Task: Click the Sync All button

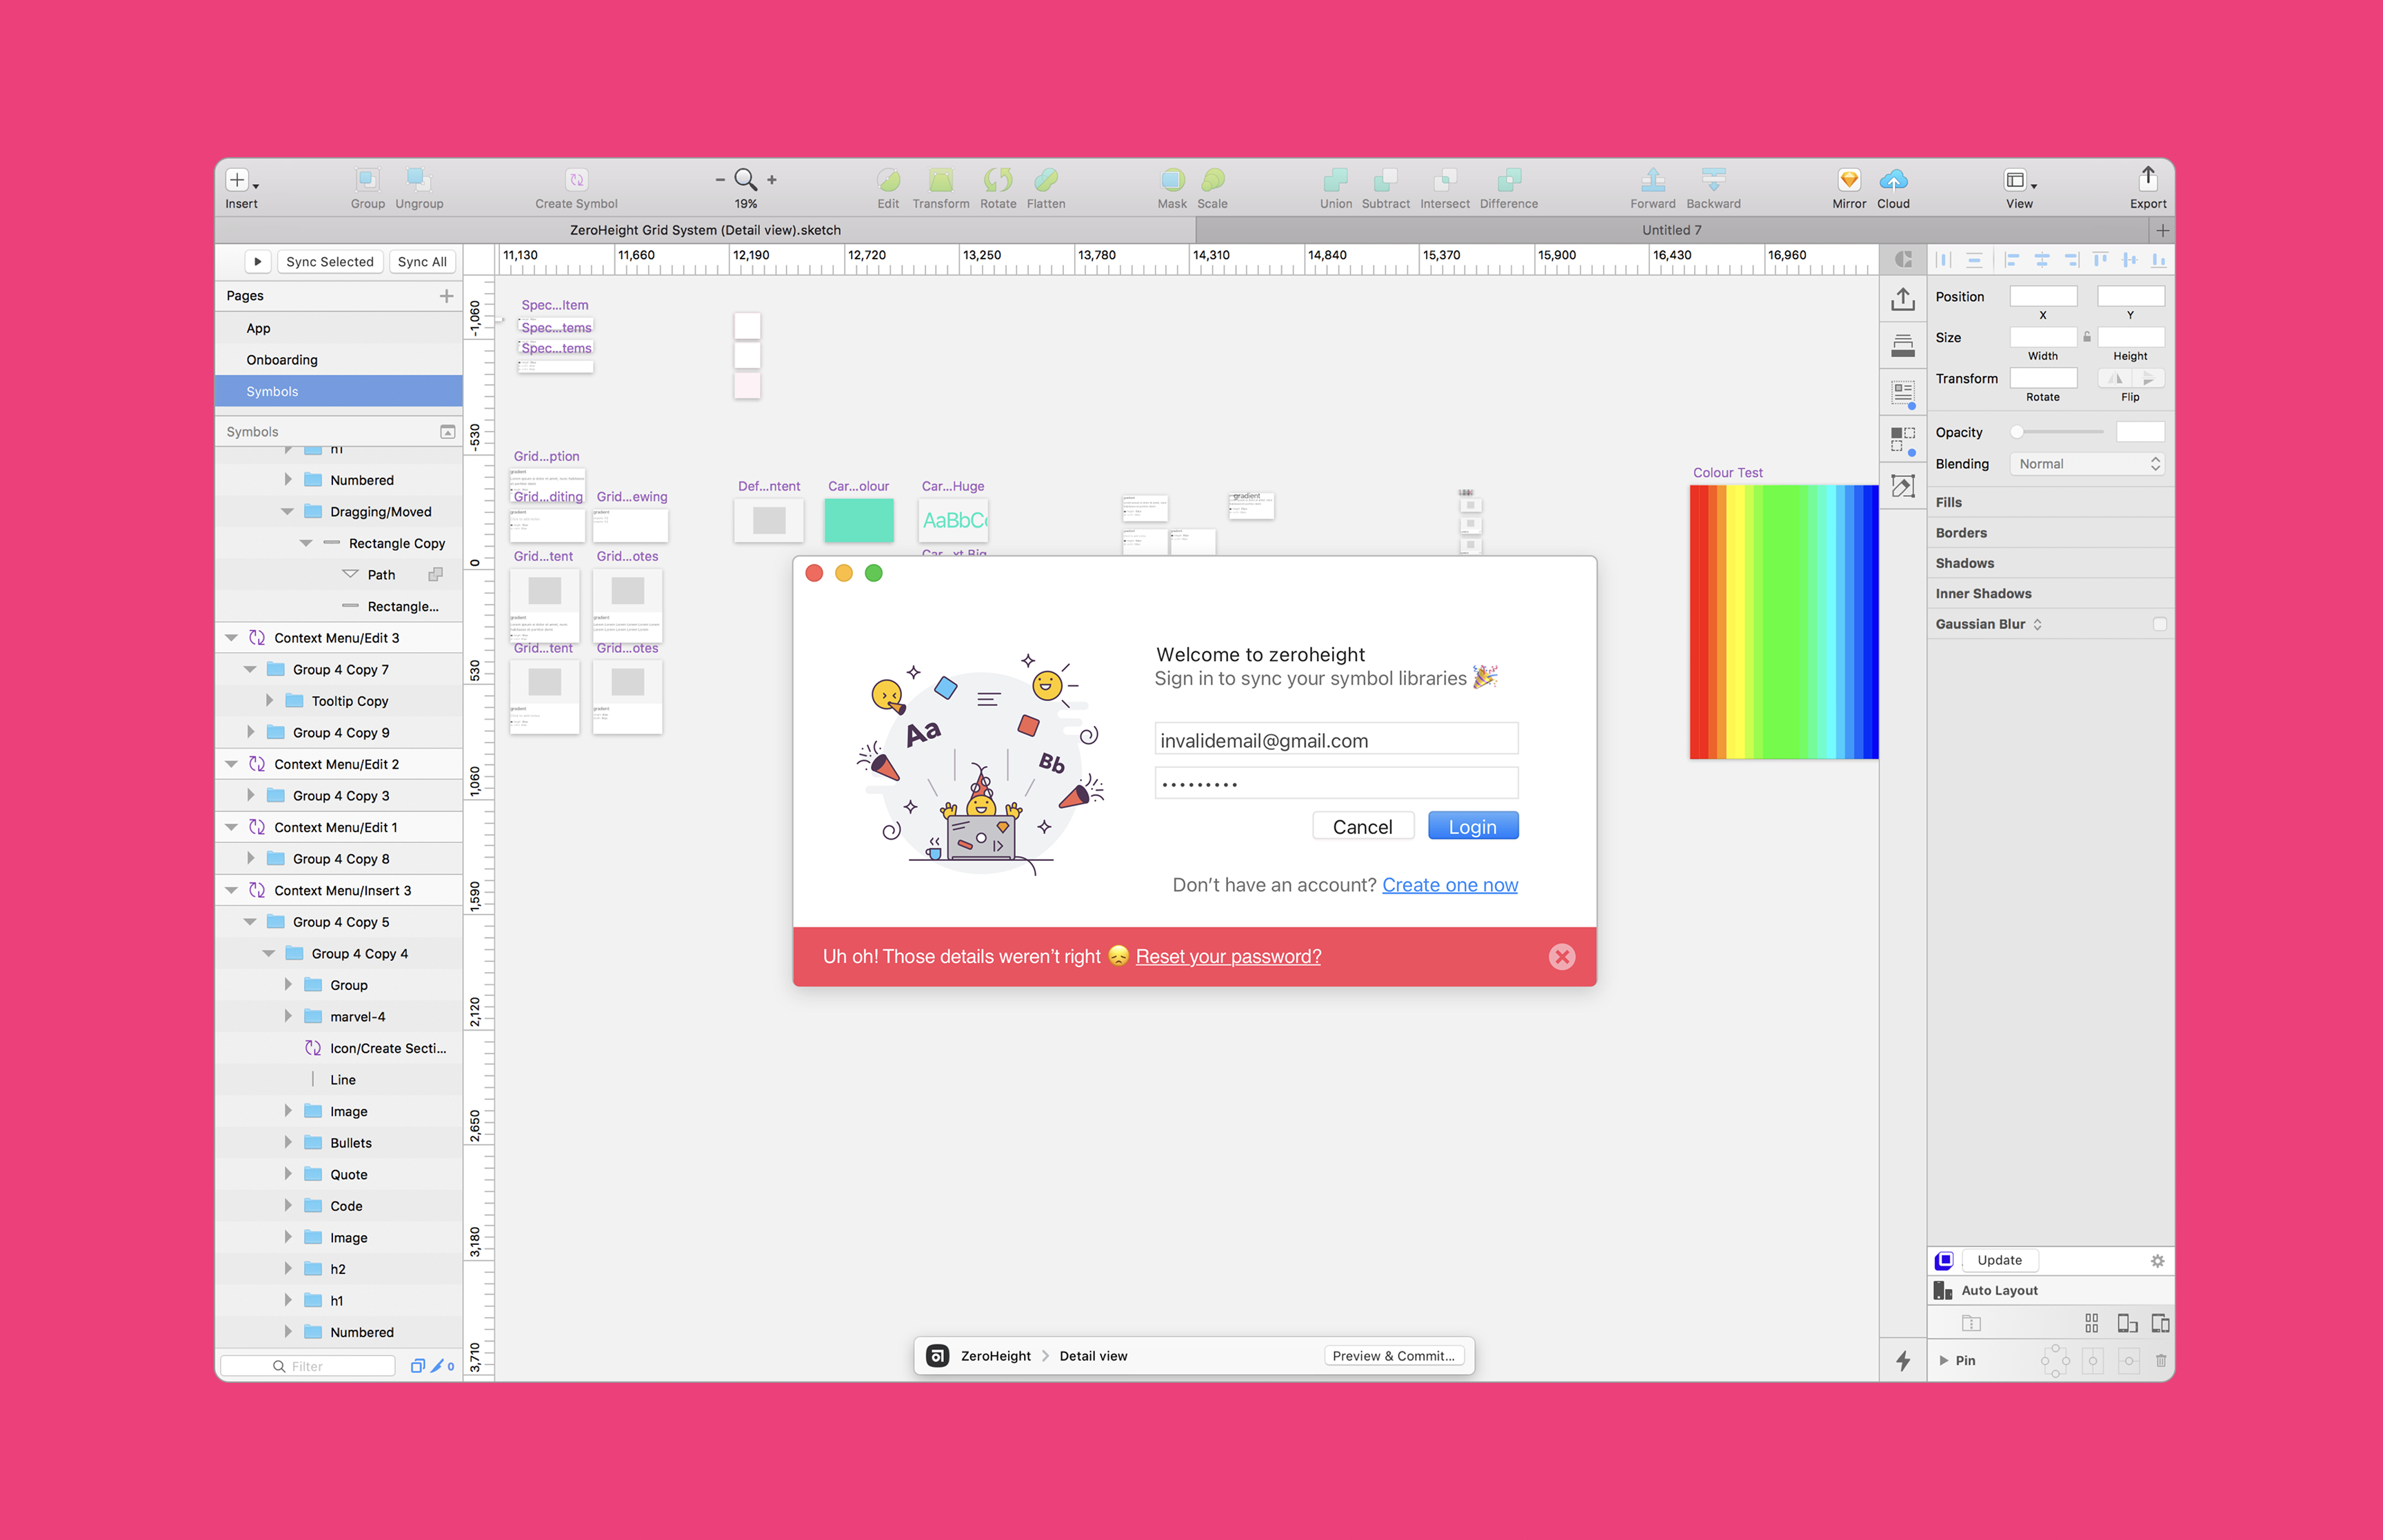Action: (422, 262)
